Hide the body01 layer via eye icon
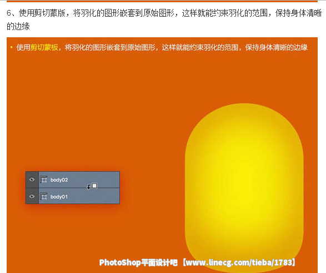326x273 pixels. [x=32, y=196]
